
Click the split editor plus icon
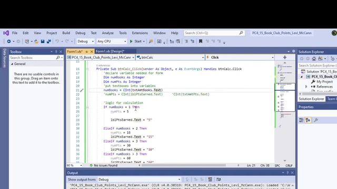click(x=285, y=57)
